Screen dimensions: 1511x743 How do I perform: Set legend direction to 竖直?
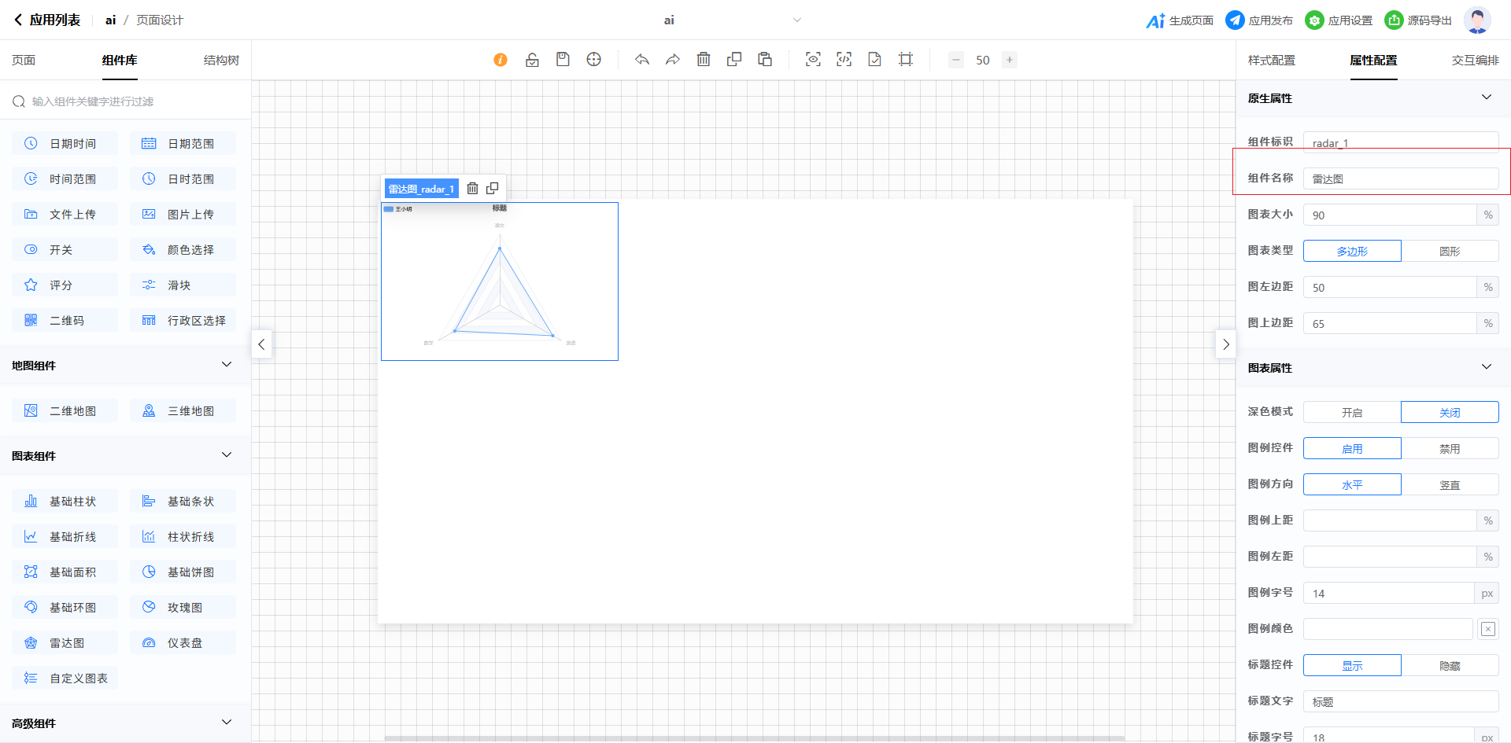click(1449, 485)
